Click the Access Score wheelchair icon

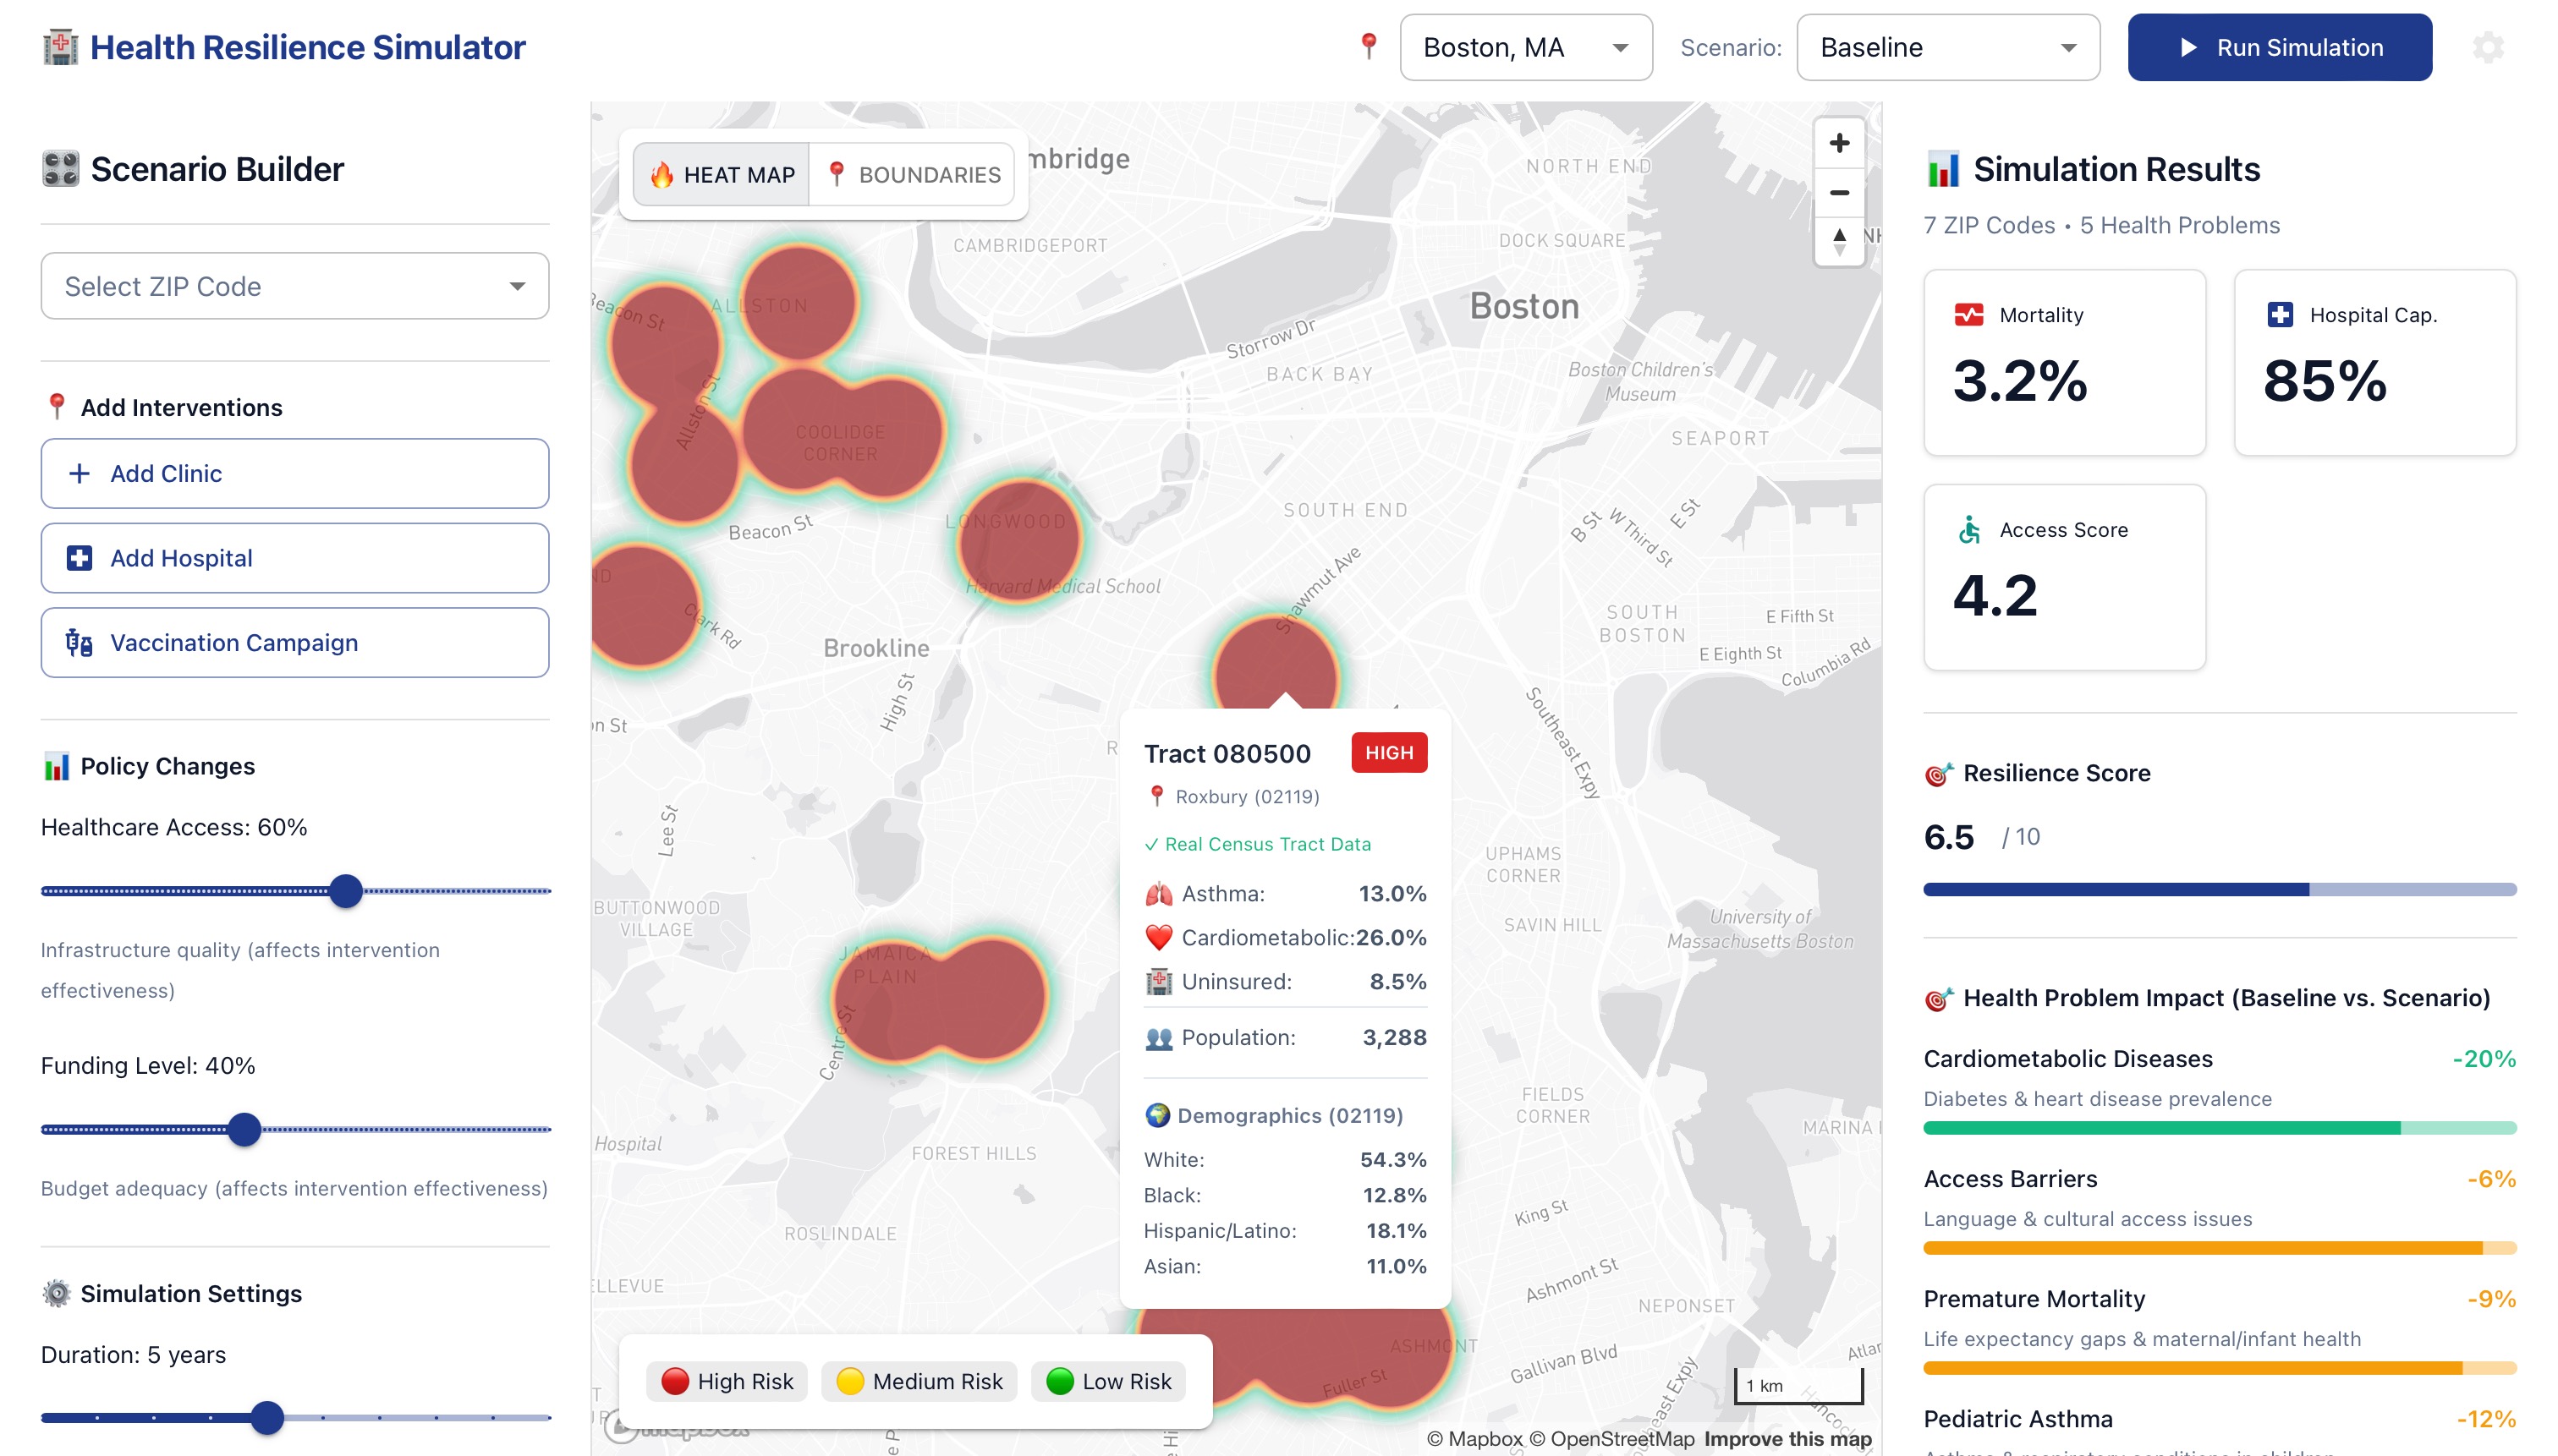(1968, 530)
